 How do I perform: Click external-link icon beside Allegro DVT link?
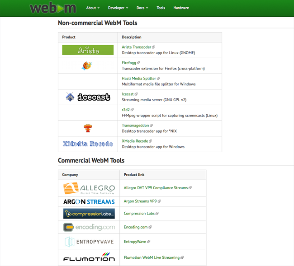pos(190,188)
